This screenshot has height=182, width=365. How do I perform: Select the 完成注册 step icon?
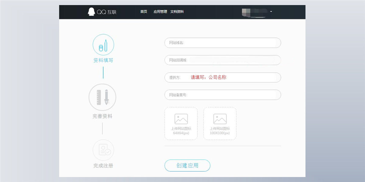pyautogui.click(x=103, y=150)
